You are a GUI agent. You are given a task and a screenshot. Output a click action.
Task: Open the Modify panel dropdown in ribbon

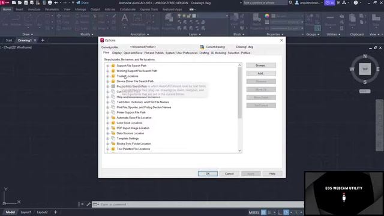coord(87,34)
